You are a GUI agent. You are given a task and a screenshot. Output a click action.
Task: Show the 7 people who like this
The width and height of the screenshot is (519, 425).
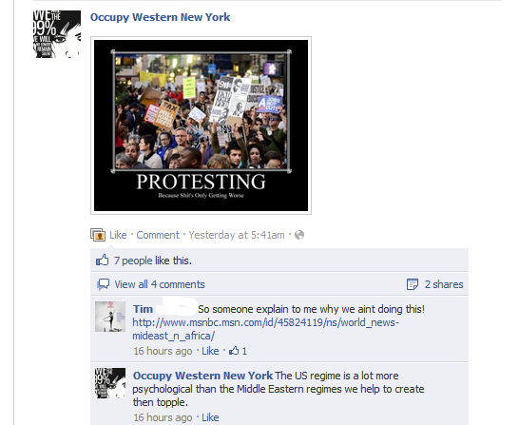[133, 261]
